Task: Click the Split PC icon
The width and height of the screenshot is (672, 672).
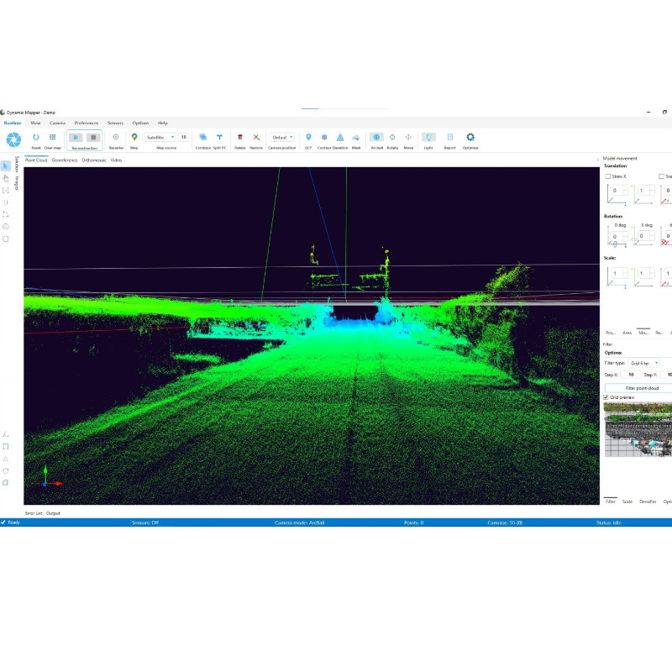Action: pos(219,137)
